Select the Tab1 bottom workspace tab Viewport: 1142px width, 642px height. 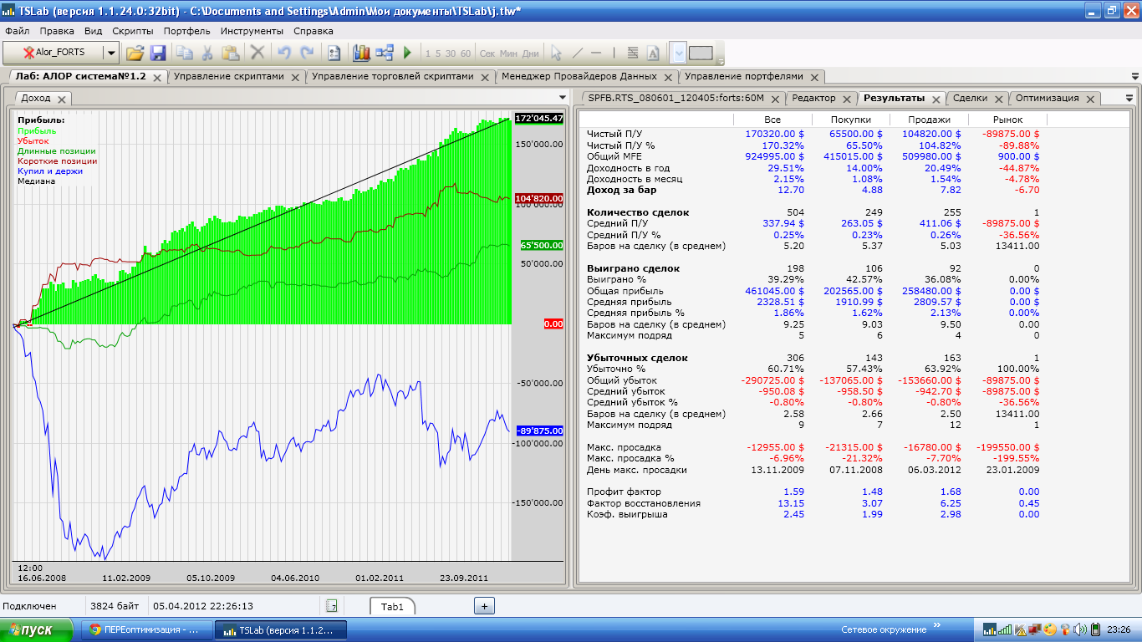pyautogui.click(x=392, y=607)
